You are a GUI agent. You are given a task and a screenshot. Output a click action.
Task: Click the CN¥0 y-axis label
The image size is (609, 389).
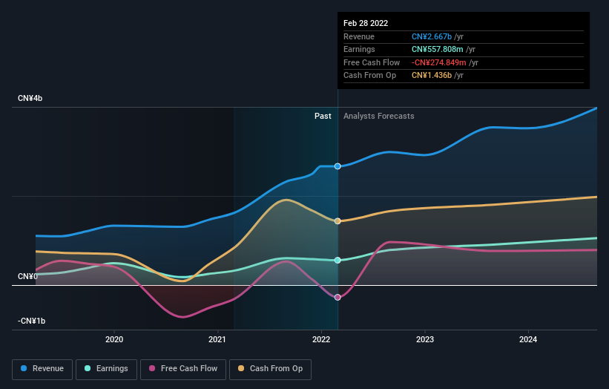pyautogui.click(x=27, y=276)
